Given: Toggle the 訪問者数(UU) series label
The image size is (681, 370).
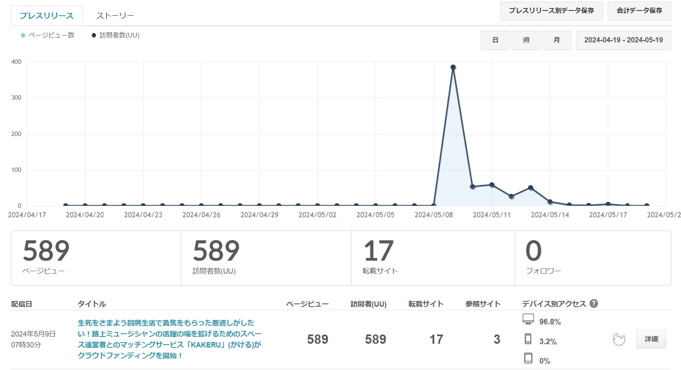Looking at the screenshot, I should (119, 36).
